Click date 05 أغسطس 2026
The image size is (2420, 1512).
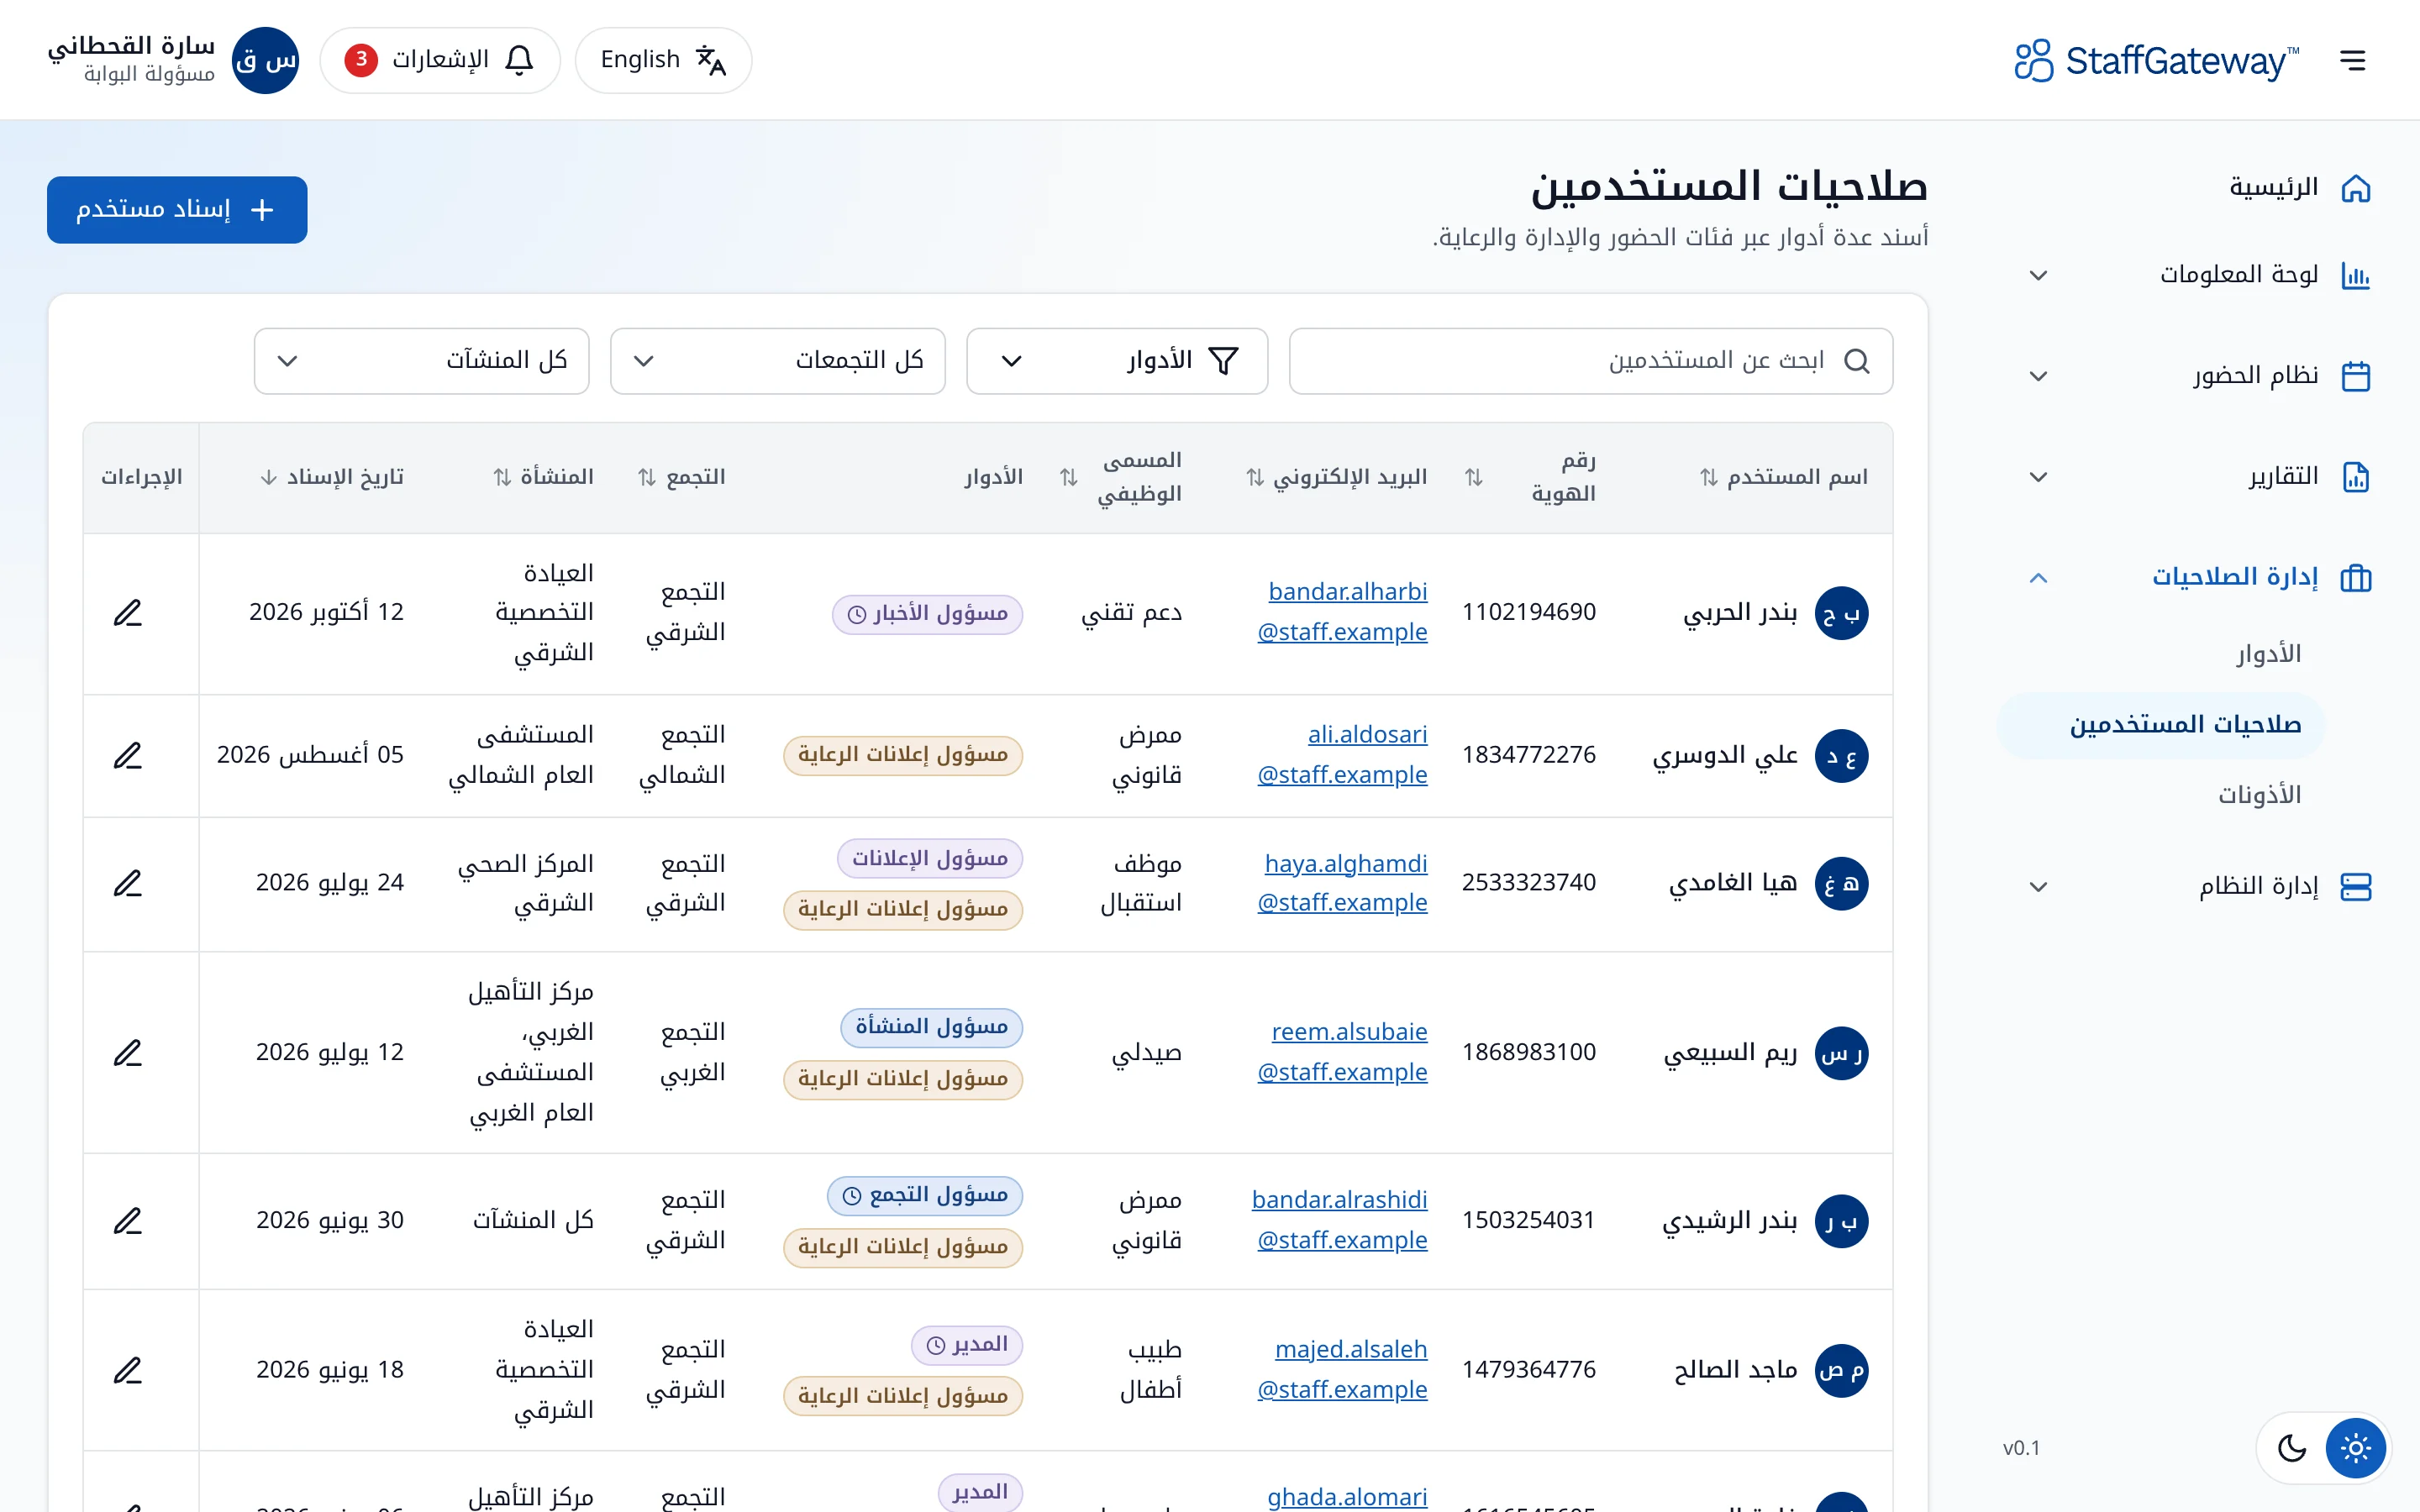pyautogui.click(x=310, y=755)
